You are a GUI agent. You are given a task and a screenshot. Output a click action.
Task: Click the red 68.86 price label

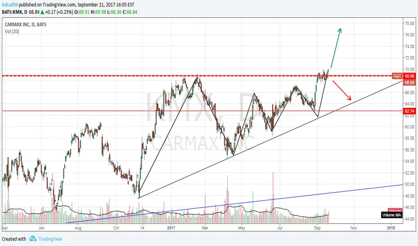409,76
